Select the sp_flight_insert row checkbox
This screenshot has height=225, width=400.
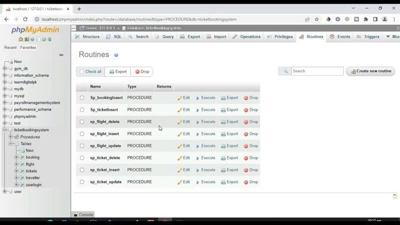(x=82, y=134)
